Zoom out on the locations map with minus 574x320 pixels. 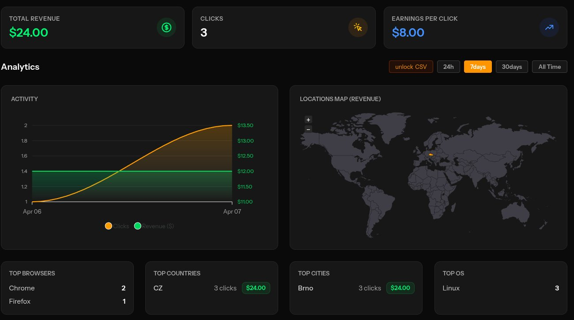308,129
